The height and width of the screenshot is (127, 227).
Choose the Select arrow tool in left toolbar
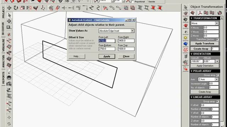[9, 15]
